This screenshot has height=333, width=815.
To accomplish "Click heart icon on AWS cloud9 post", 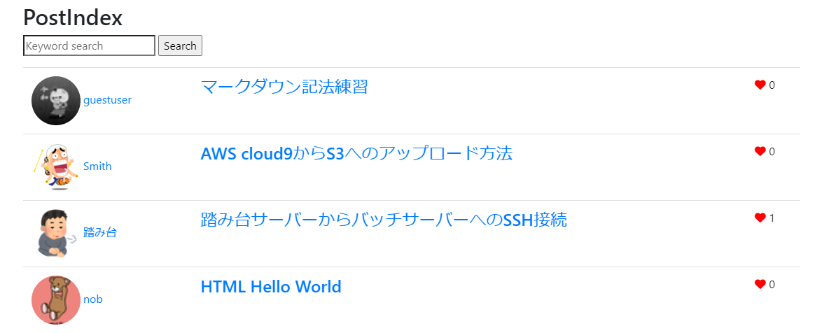I will pos(760,152).
